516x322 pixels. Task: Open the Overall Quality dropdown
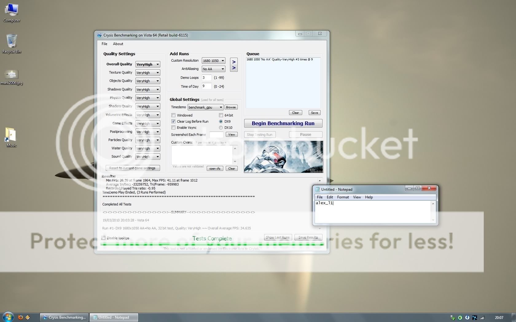[148, 64]
